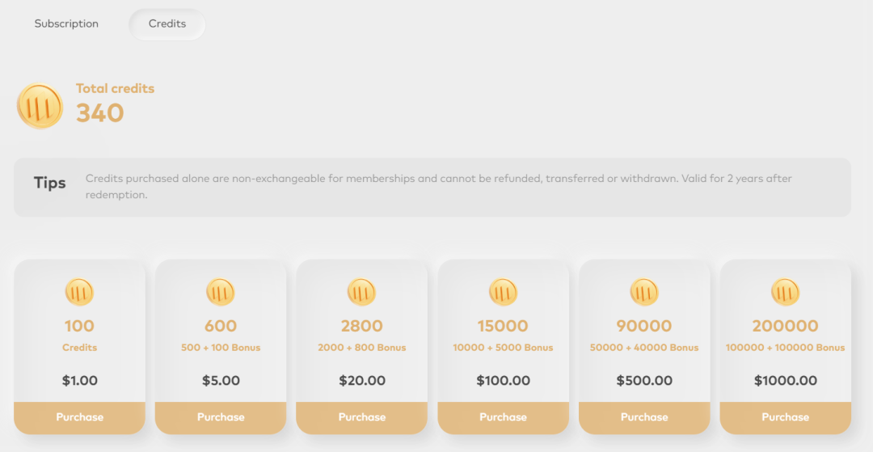
Task: Purchase the 100 credits pack for $1.00
Action: coord(79,417)
